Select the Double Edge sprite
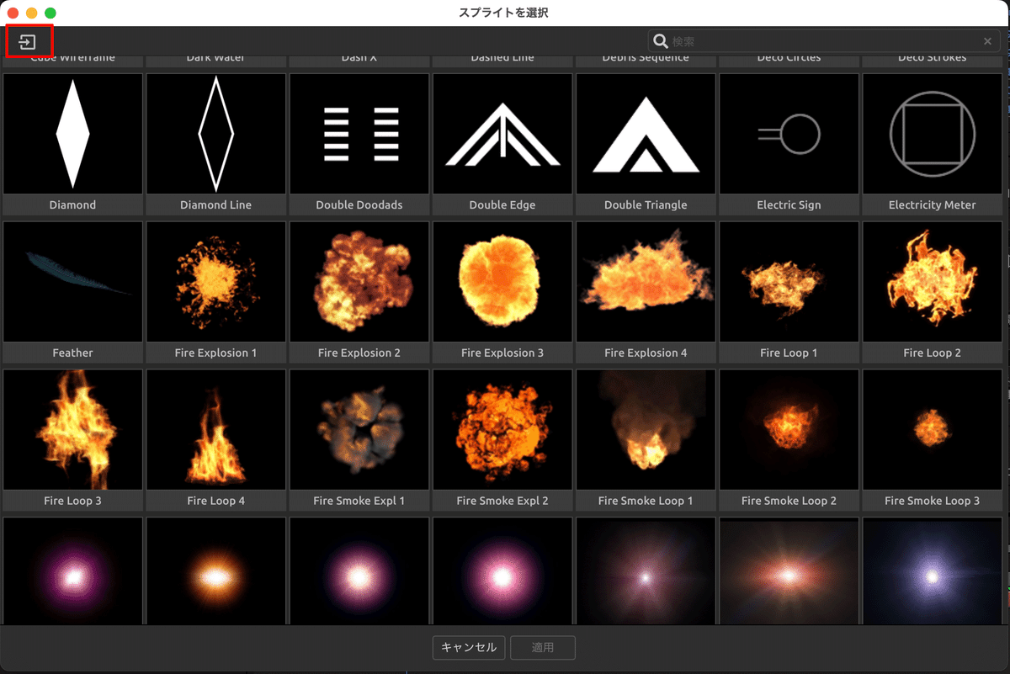The image size is (1010, 674). pyautogui.click(x=502, y=133)
